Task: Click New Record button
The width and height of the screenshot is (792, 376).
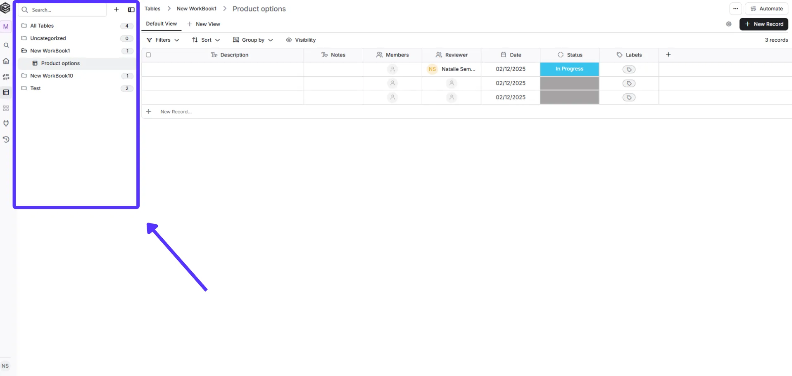Action: [x=763, y=24]
